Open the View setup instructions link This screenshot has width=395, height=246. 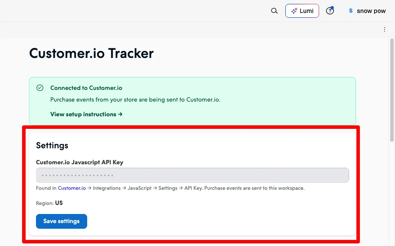pyautogui.click(x=86, y=114)
